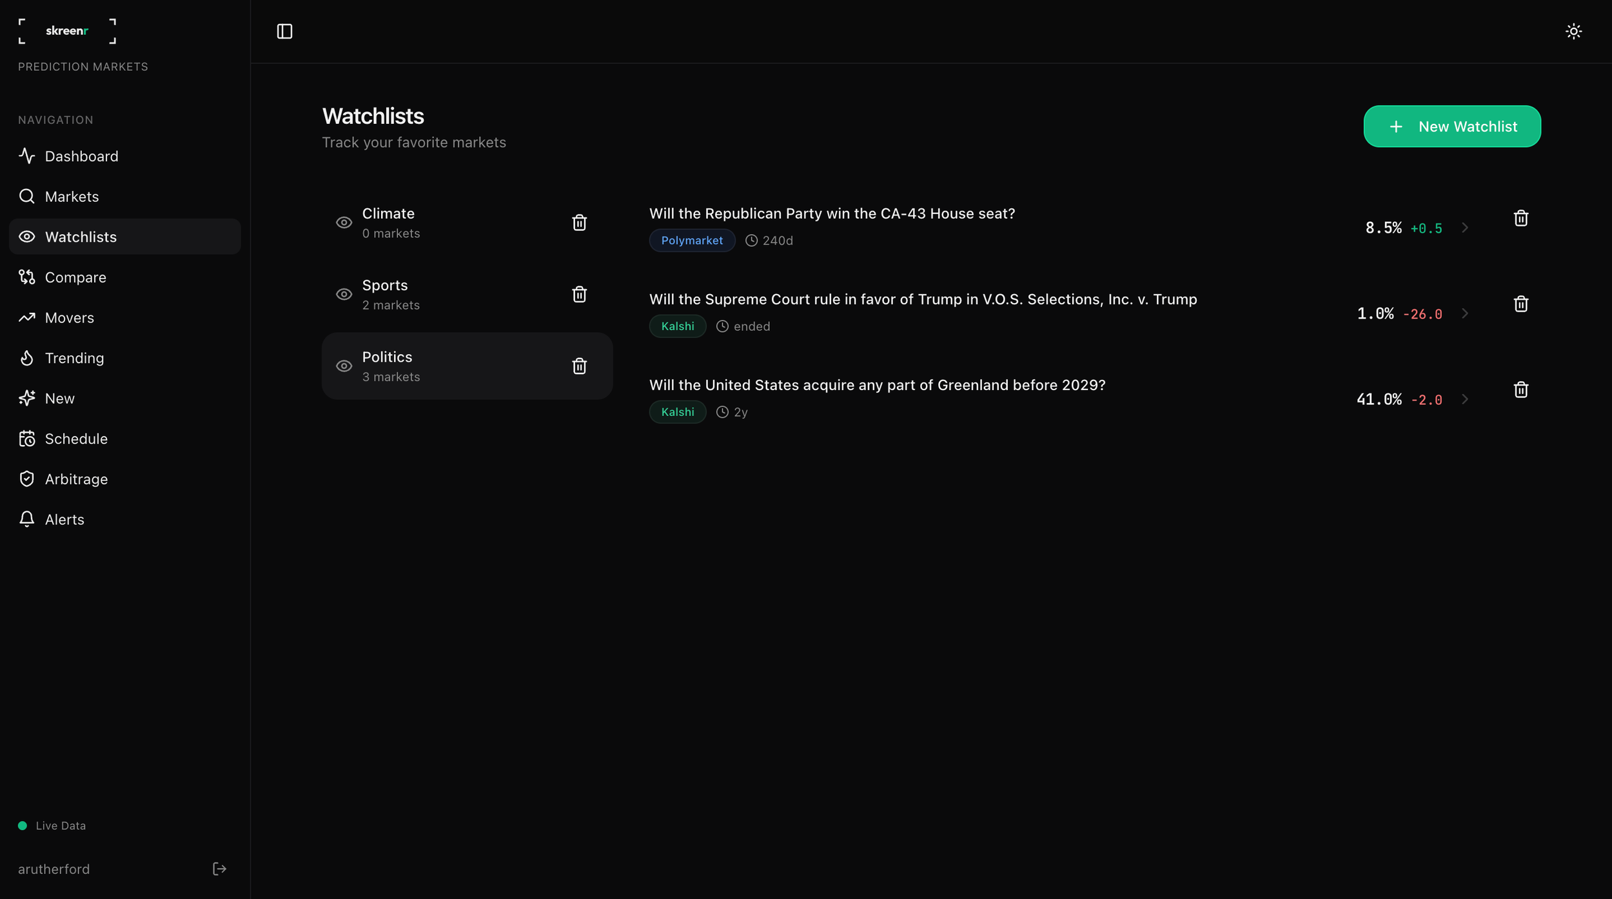Viewport: 1612px width, 899px height.
Task: Click the Markets magnifier icon
Action: point(26,196)
